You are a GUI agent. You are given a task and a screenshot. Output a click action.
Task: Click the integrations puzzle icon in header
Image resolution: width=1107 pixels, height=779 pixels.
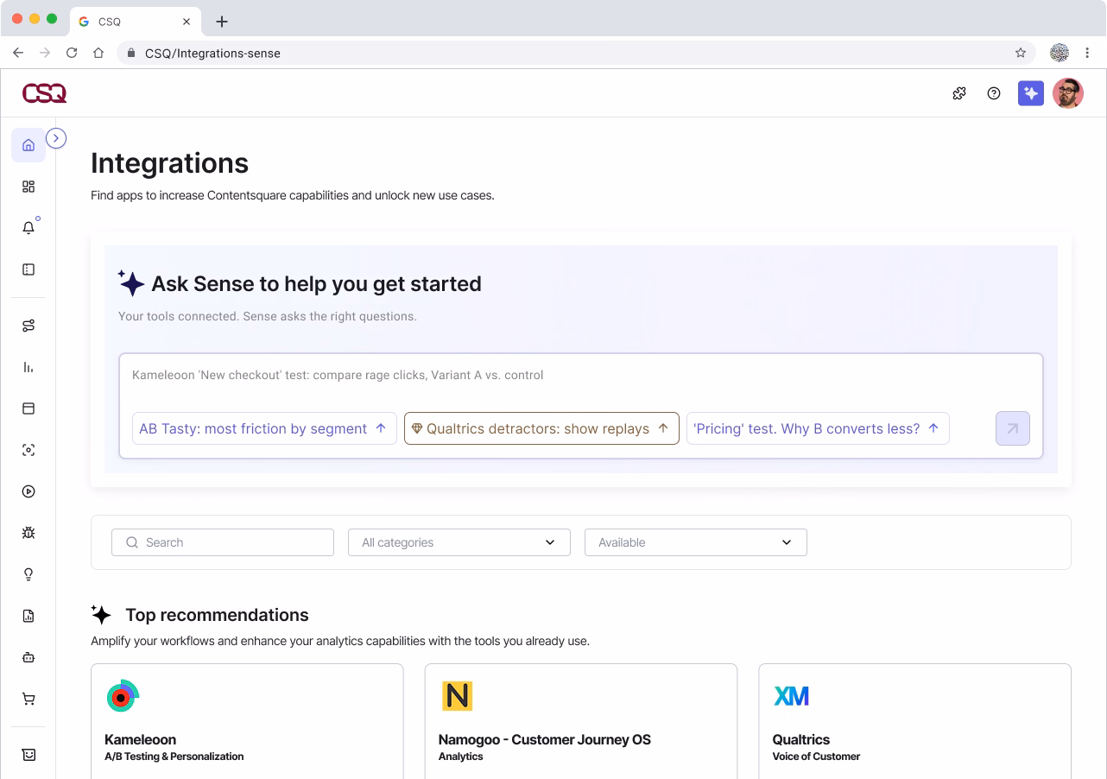tap(959, 93)
